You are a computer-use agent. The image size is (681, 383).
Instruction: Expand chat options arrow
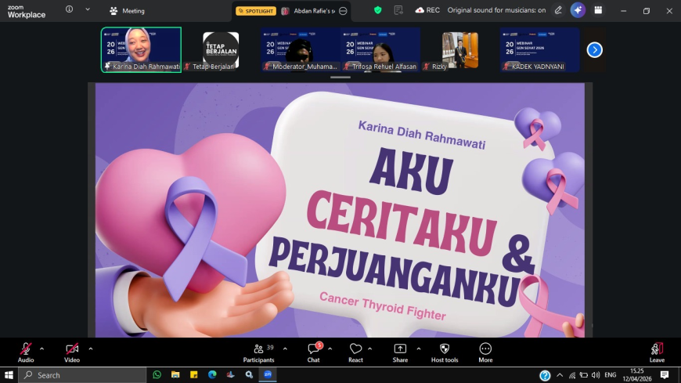pos(330,349)
